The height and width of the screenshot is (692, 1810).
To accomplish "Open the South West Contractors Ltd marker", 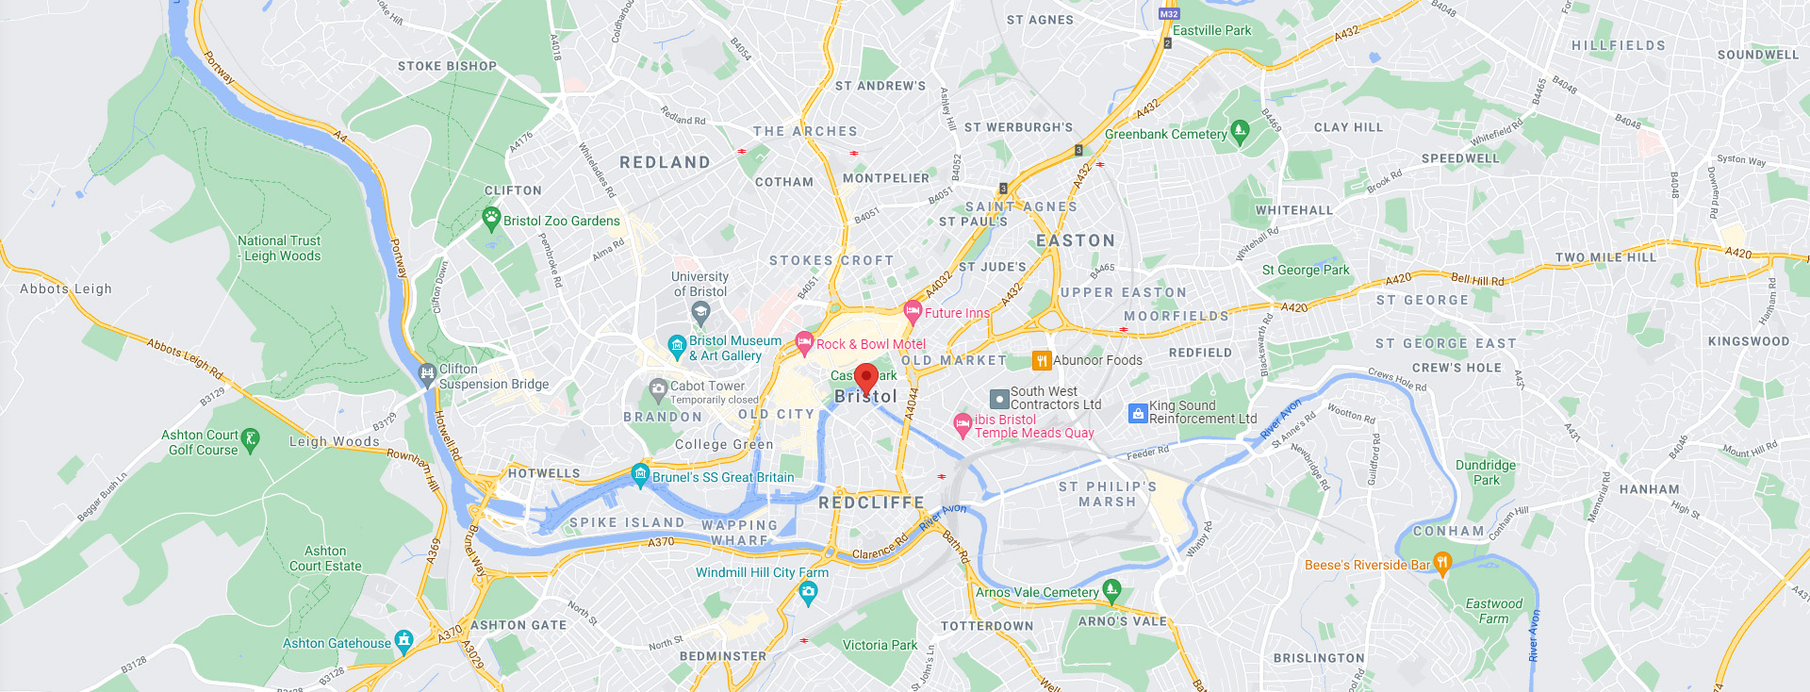I will (999, 399).
